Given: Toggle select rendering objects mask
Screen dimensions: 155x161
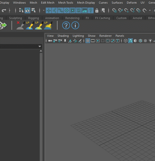Looking at the screenshot, I should [85, 10].
